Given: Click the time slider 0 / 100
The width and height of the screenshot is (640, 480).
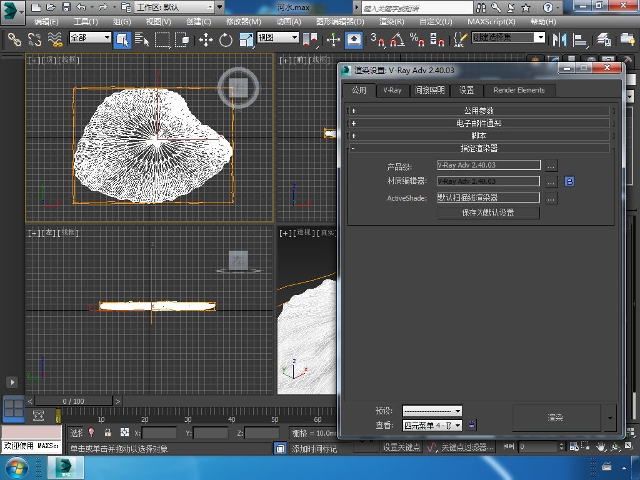Looking at the screenshot, I should (x=74, y=401).
